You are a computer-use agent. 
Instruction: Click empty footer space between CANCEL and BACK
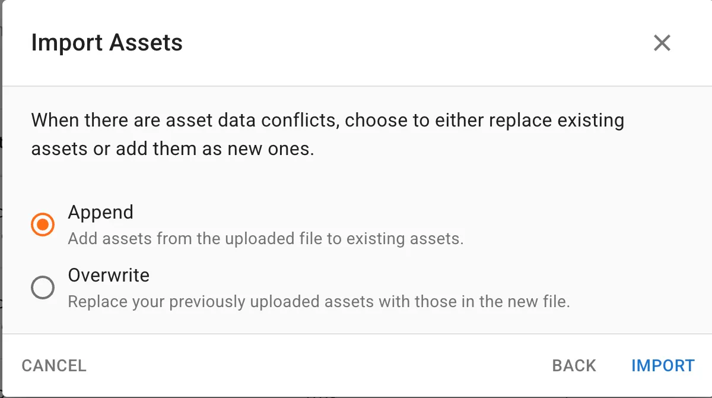pos(319,365)
